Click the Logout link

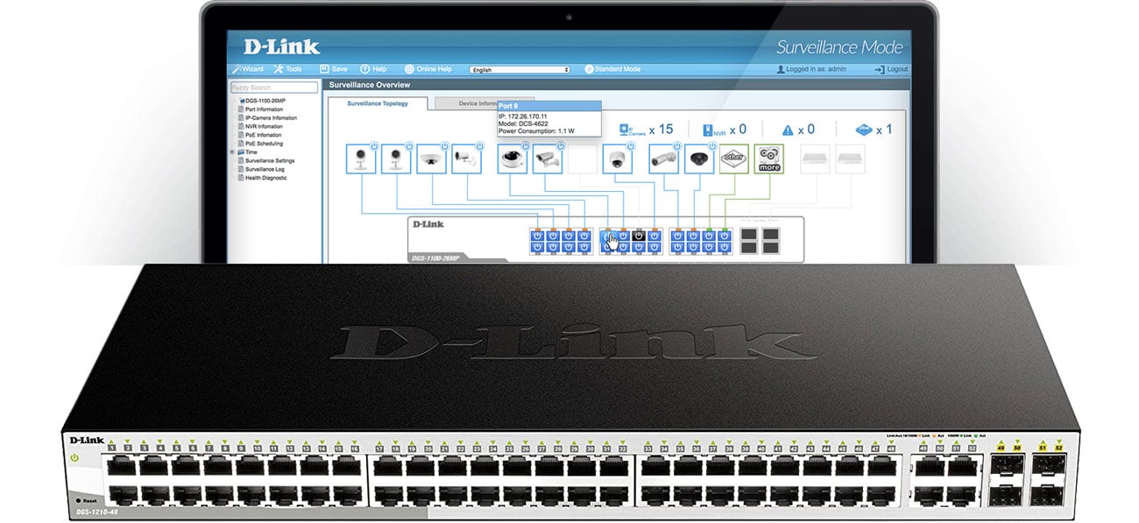(x=891, y=69)
